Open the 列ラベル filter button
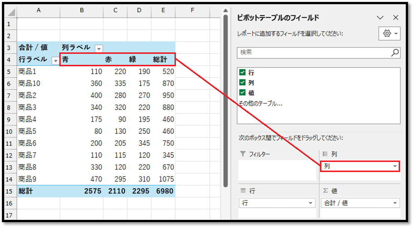Viewport: 414px width, 228px height. coord(98,48)
